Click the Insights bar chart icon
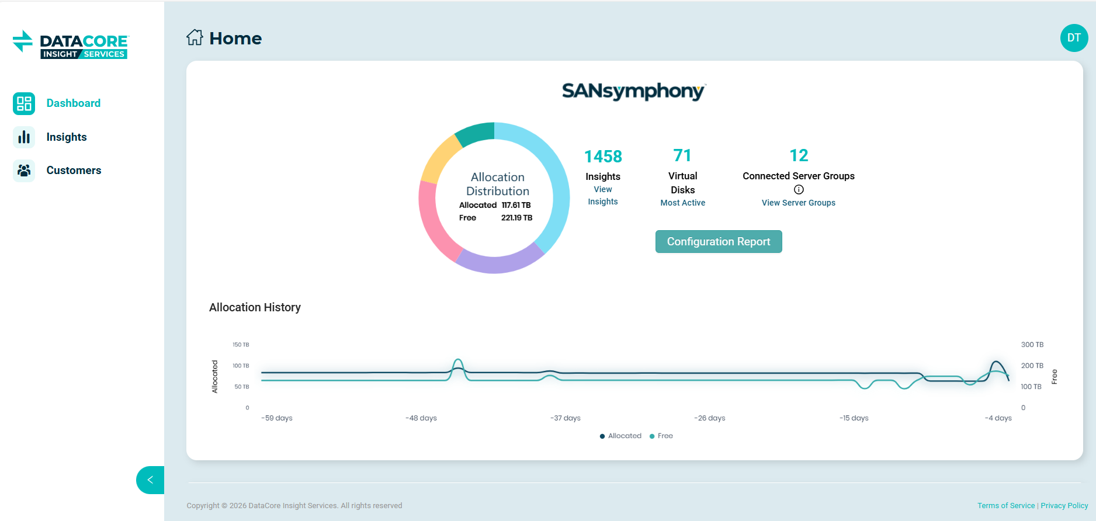 [x=24, y=137]
